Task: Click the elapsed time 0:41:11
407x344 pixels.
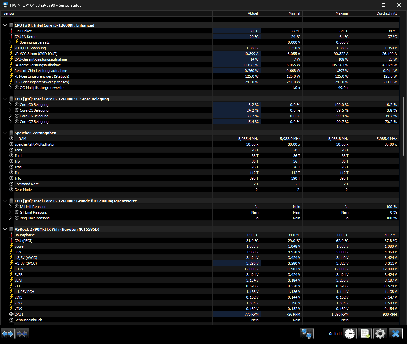Action: 335,334
